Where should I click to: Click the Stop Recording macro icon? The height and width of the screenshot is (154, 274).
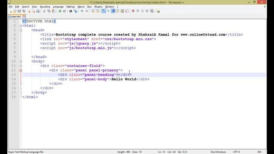pos(138,11)
